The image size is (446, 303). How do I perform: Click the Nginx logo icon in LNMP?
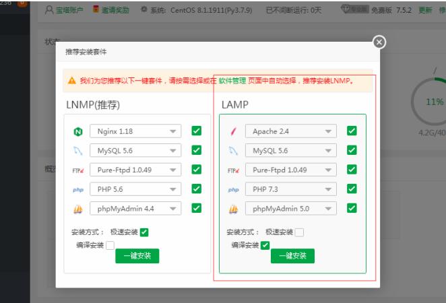tap(77, 131)
